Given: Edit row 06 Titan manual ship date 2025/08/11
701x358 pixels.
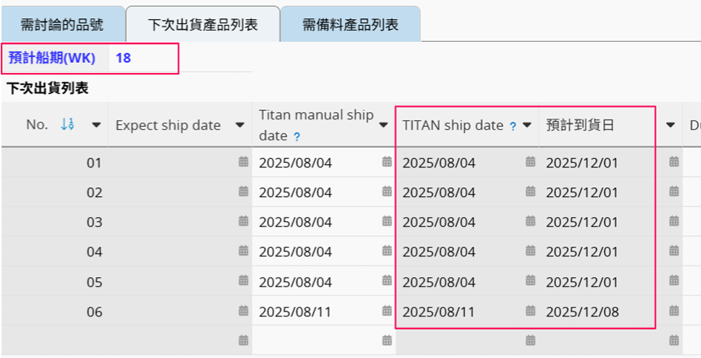Looking at the screenshot, I should [x=296, y=311].
